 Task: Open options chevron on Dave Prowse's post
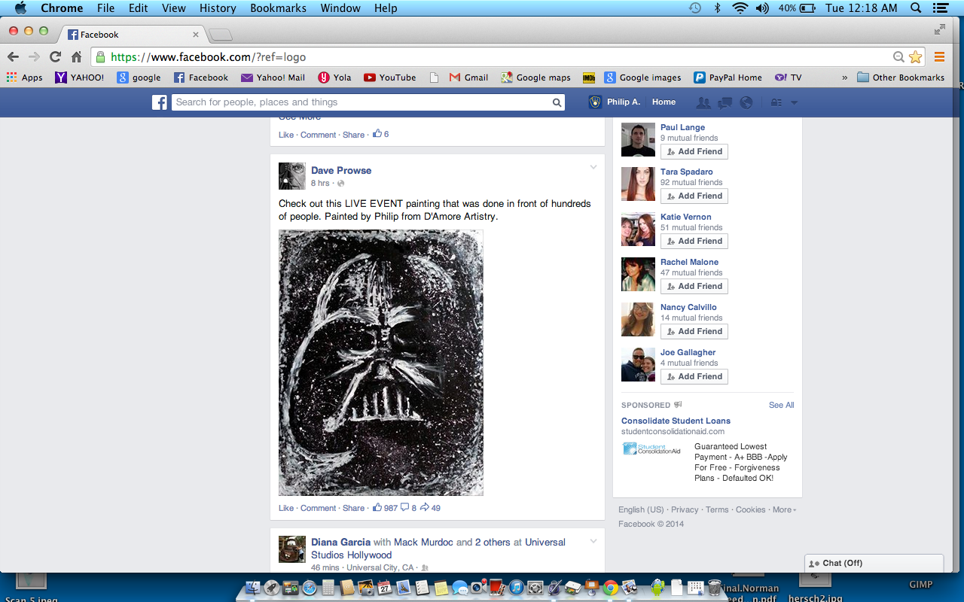click(x=593, y=167)
